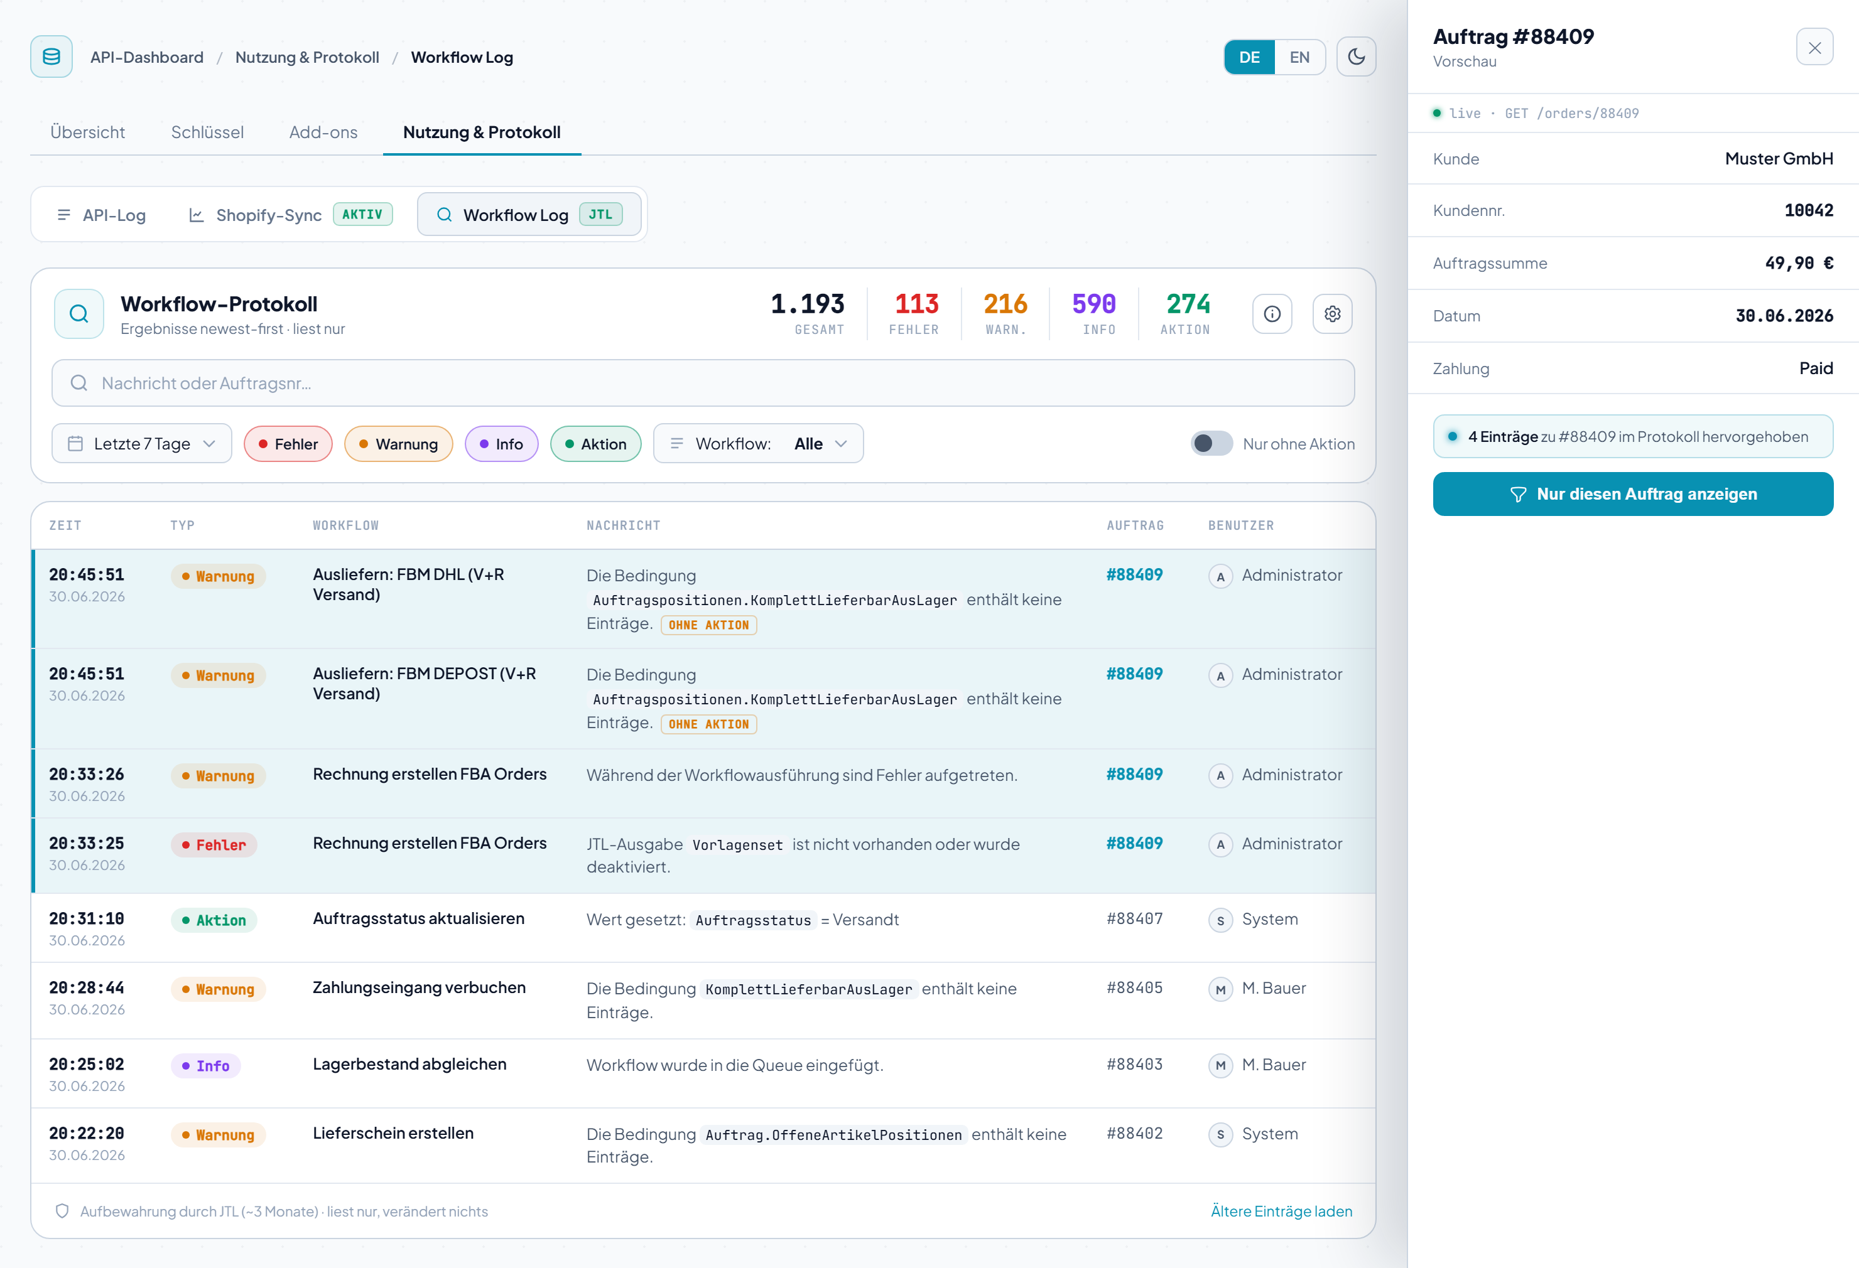Click the 216 Warn. counter

coord(1005,313)
